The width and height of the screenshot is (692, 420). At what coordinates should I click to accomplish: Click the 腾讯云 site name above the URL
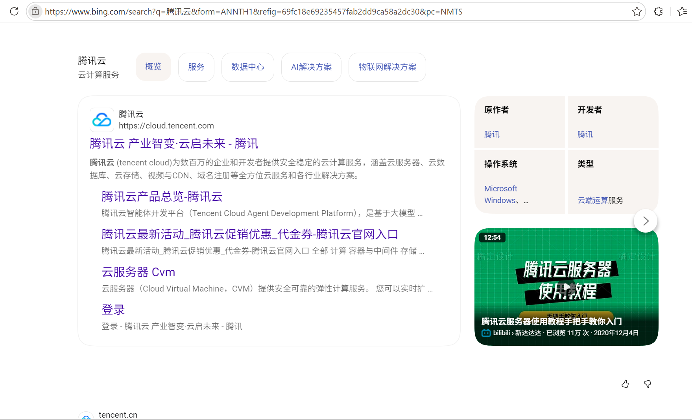[131, 114]
